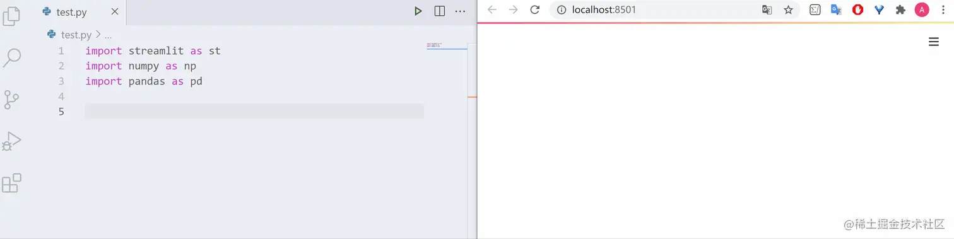The image size is (954, 239).
Task: Open Chrome's three-dot menu
Action: 943,9
